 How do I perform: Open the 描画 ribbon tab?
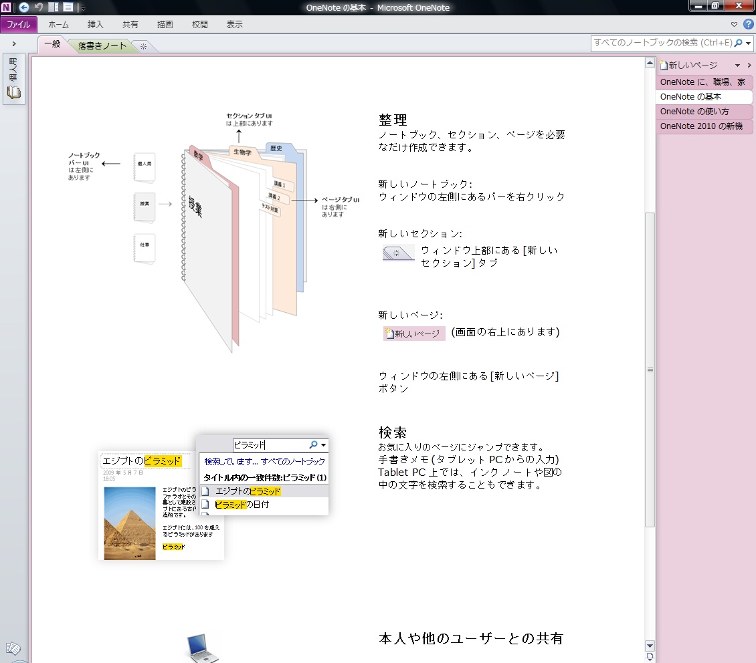click(165, 25)
